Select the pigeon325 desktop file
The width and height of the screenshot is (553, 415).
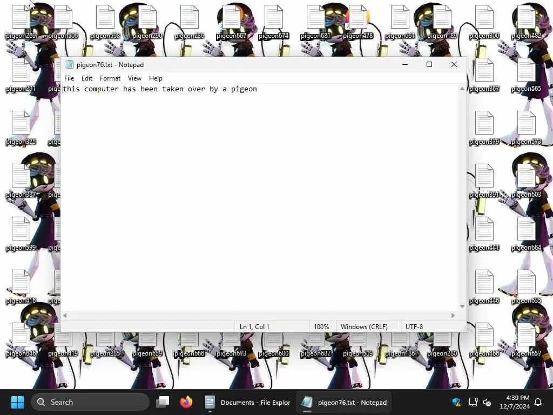click(x=21, y=128)
